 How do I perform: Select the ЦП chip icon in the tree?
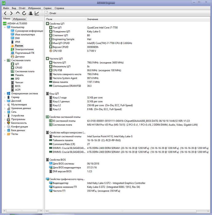click(x=13, y=64)
